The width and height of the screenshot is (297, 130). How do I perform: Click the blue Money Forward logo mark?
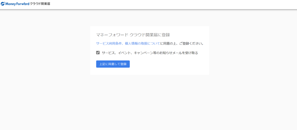point(3,4)
